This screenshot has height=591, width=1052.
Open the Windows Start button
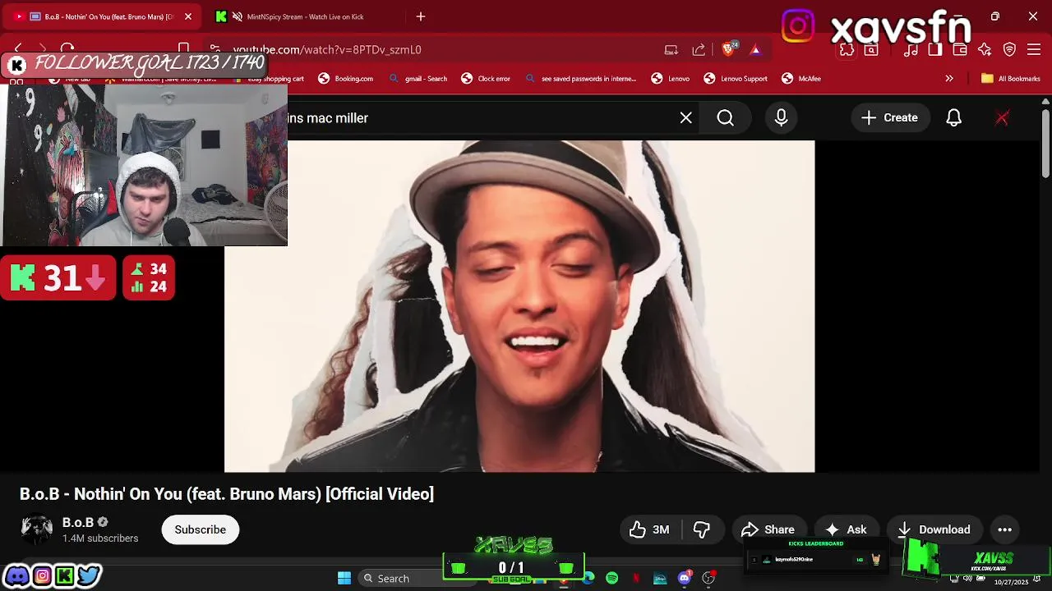[344, 579]
